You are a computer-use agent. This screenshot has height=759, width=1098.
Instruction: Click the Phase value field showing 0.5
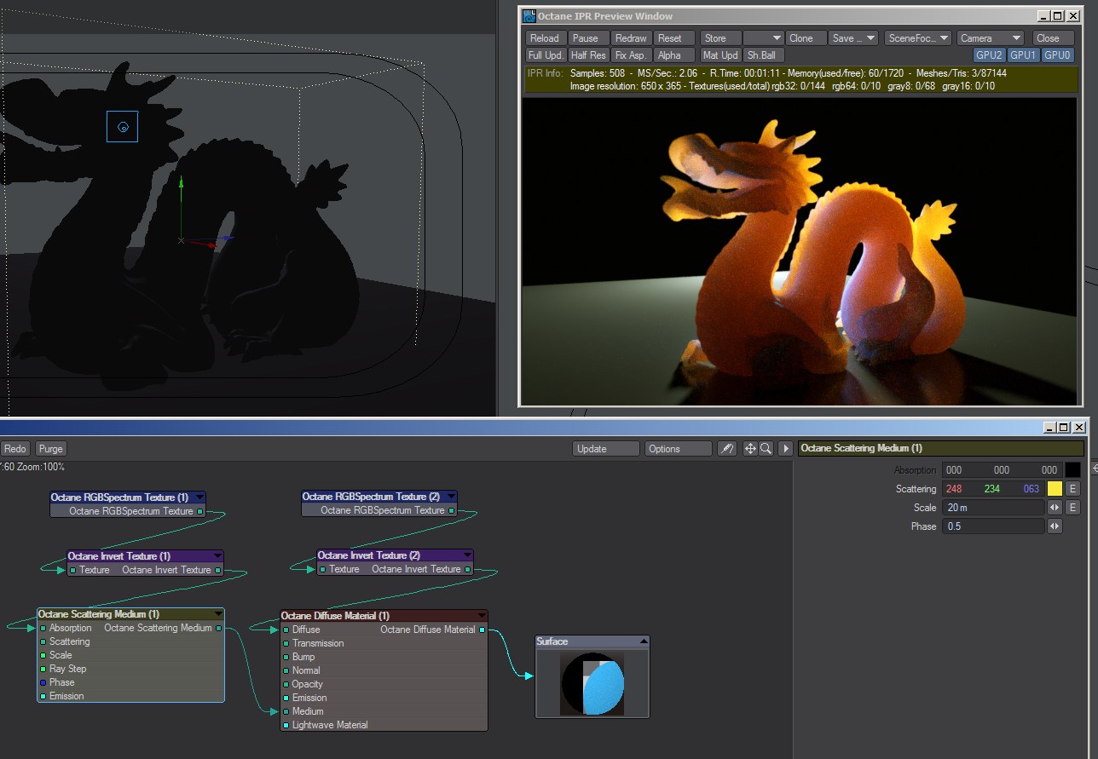point(993,526)
